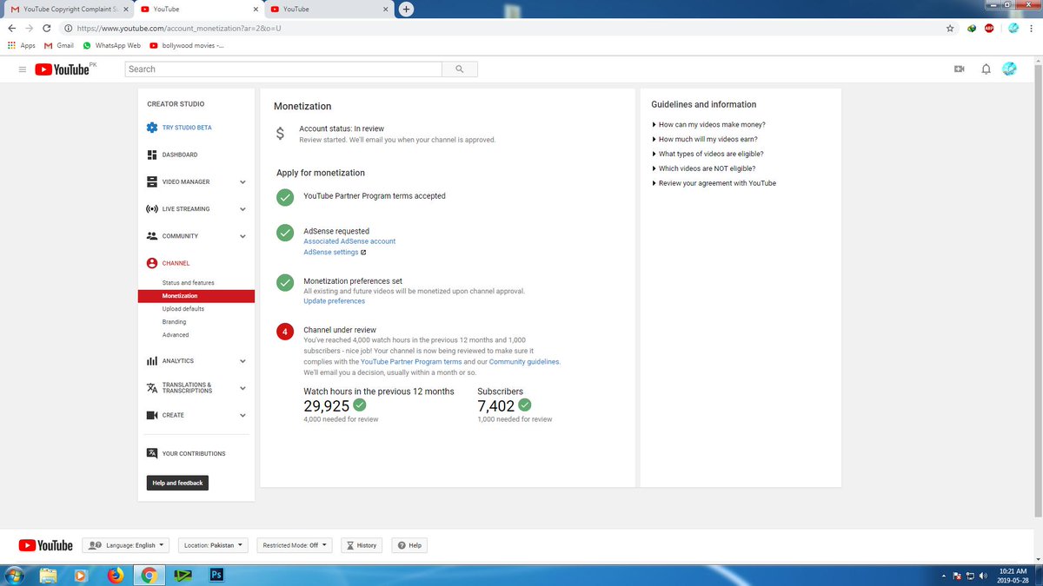The height and width of the screenshot is (586, 1043).
Task: Click the Video Manager icon
Action: coord(152,181)
